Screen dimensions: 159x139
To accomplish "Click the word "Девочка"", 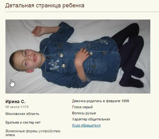I will coord(79,101).
